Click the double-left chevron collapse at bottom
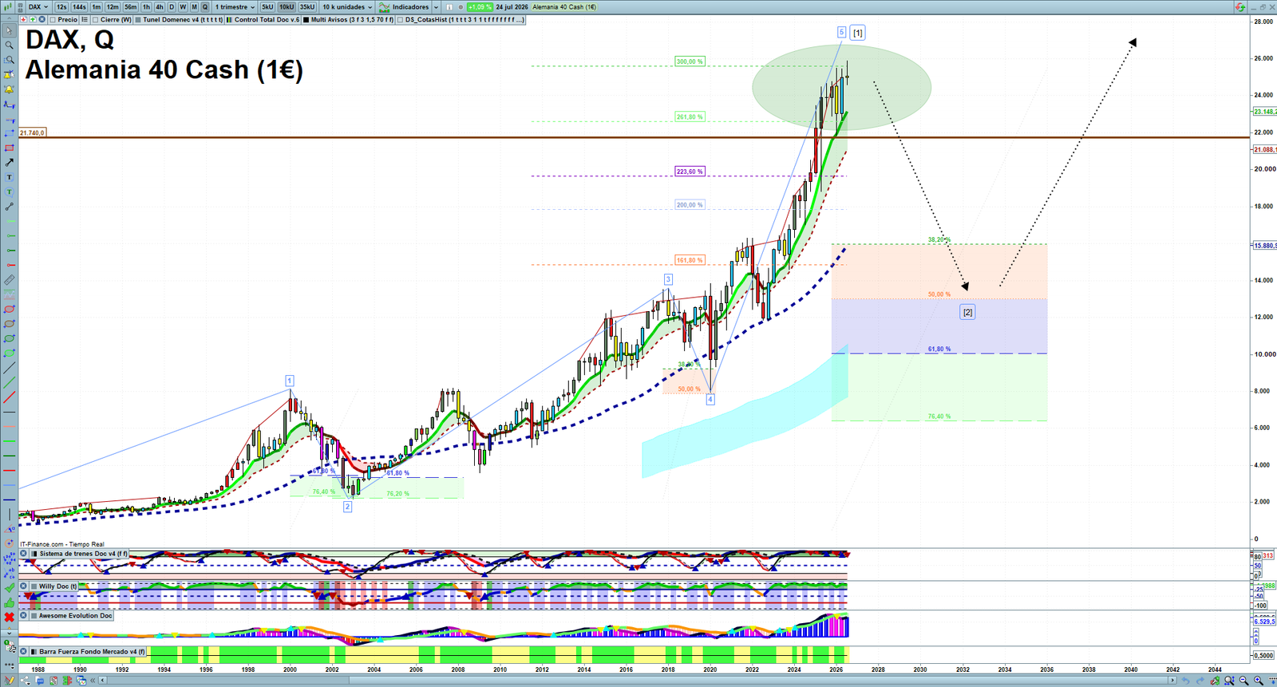The image size is (1277, 687). coord(93,681)
